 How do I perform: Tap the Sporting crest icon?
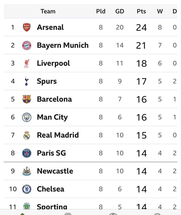coord(27,206)
